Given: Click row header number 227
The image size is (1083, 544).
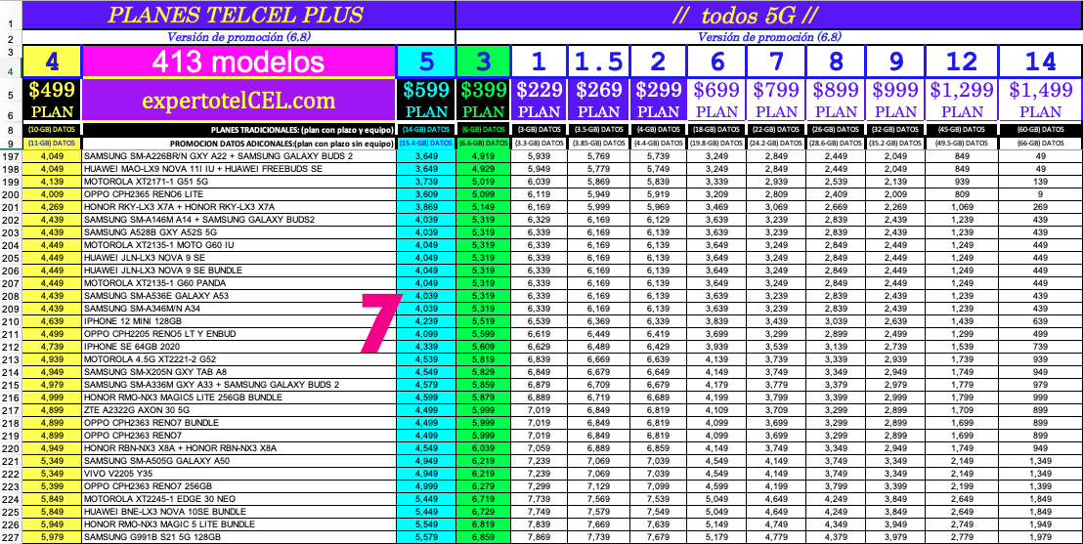Looking at the screenshot, I should tap(11, 537).
